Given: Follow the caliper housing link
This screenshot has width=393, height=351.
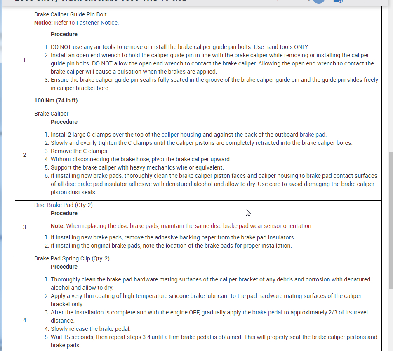Looking at the screenshot, I should (x=181, y=135).
